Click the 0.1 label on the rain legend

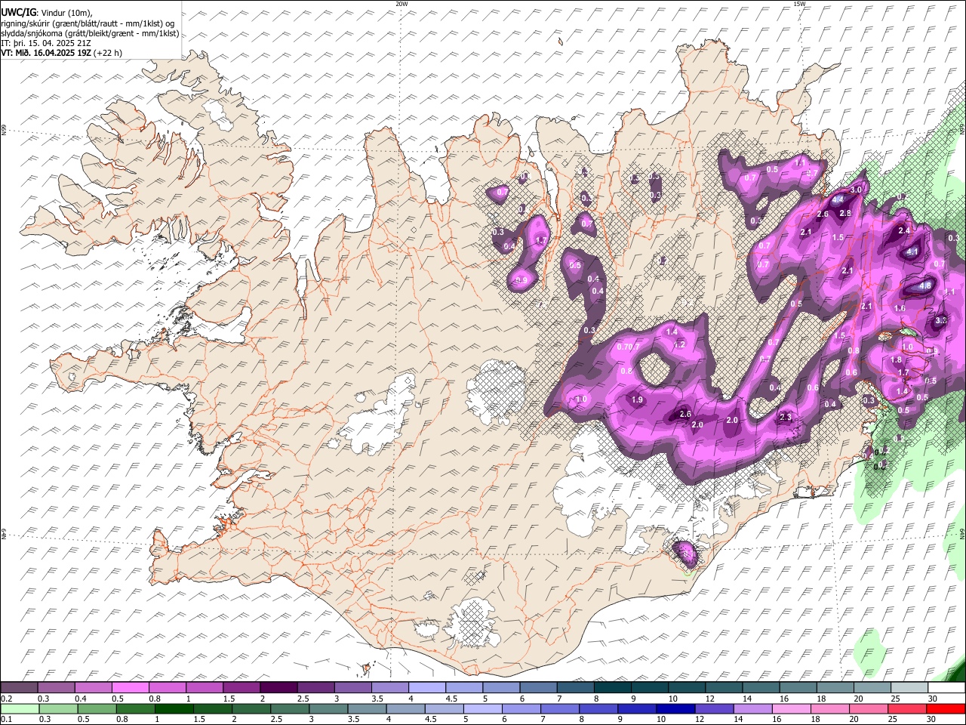coord(6,719)
